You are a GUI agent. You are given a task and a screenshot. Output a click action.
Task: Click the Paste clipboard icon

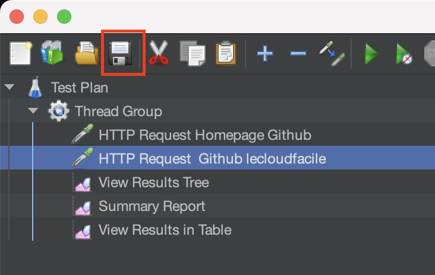[x=225, y=55]
